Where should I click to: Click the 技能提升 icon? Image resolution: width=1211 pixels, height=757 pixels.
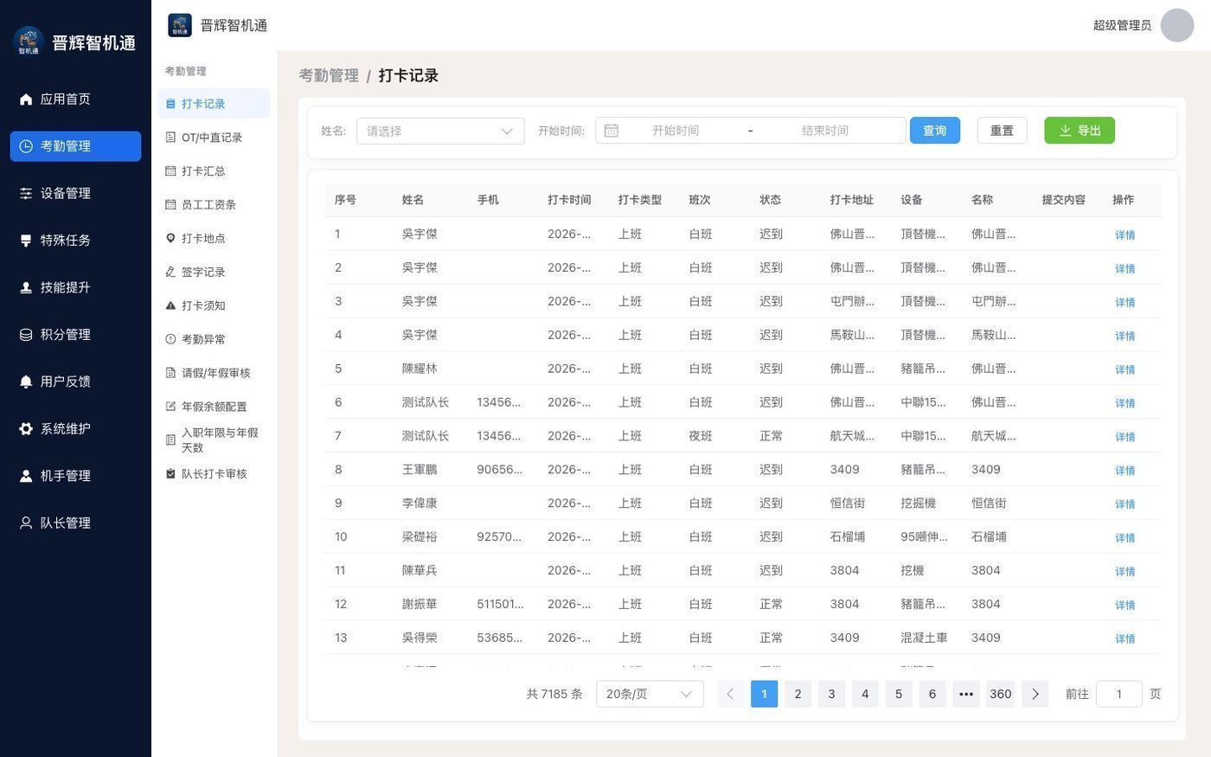26,287
